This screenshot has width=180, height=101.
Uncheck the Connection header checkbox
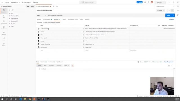pyautogui.click(x=39, y=47)
